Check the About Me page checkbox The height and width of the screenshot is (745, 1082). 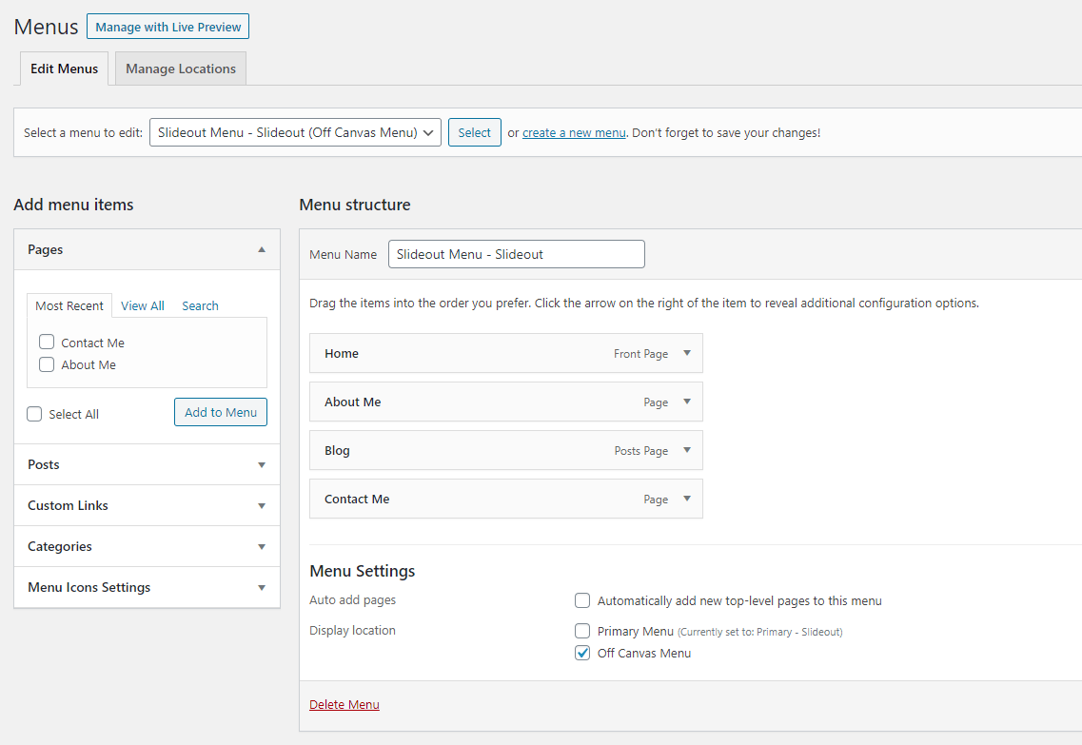coord(47,364)
